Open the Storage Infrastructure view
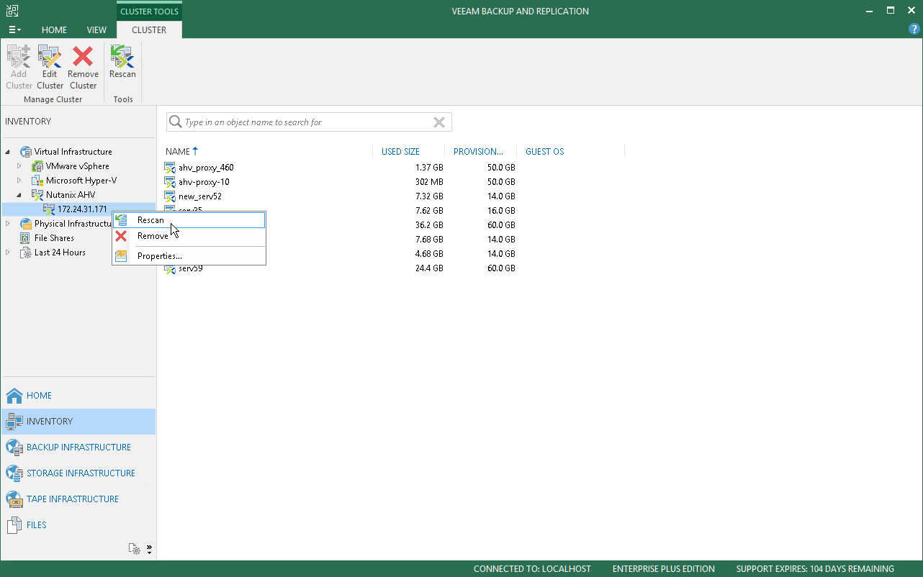This screenshot has height=577, width=923. [78, 473]
